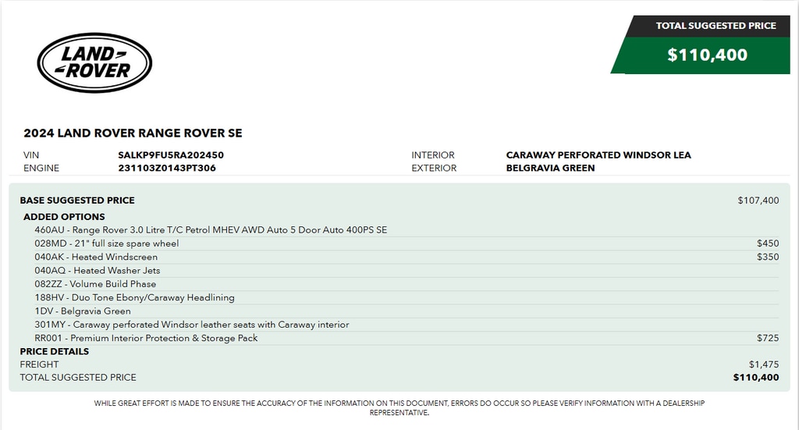The image size is (799, 430).
Task: Click the 'TOTAL SUGGESTED PRICE' row label at bottom
Action: 78,378
